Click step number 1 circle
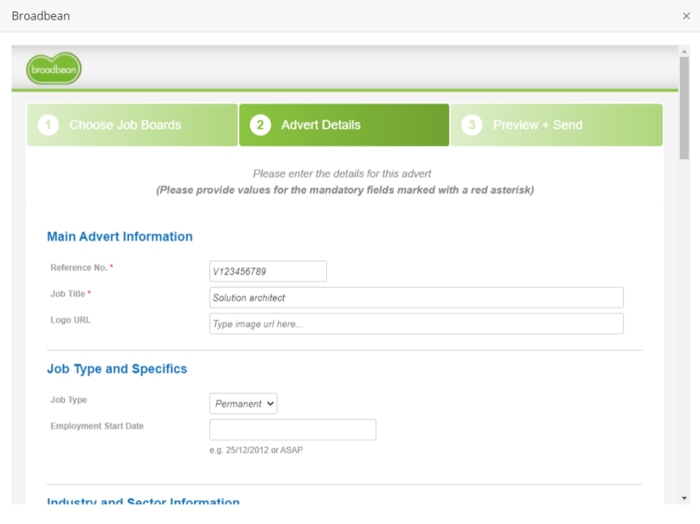This screenshot has height=524, width=700. (x=48, y=125)
